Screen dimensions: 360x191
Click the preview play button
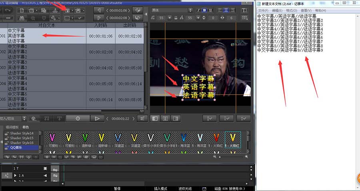click(97, 119)
